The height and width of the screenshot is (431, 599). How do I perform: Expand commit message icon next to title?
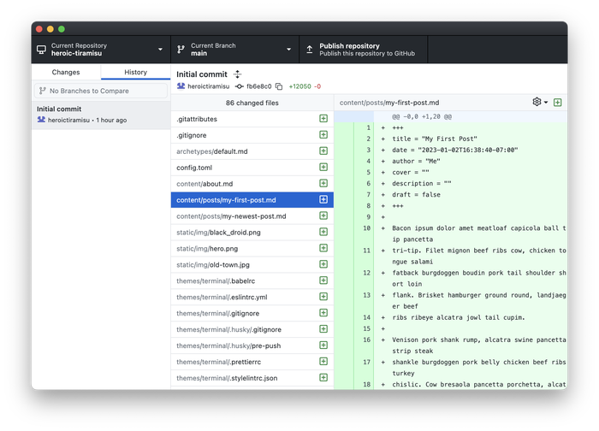238,74
